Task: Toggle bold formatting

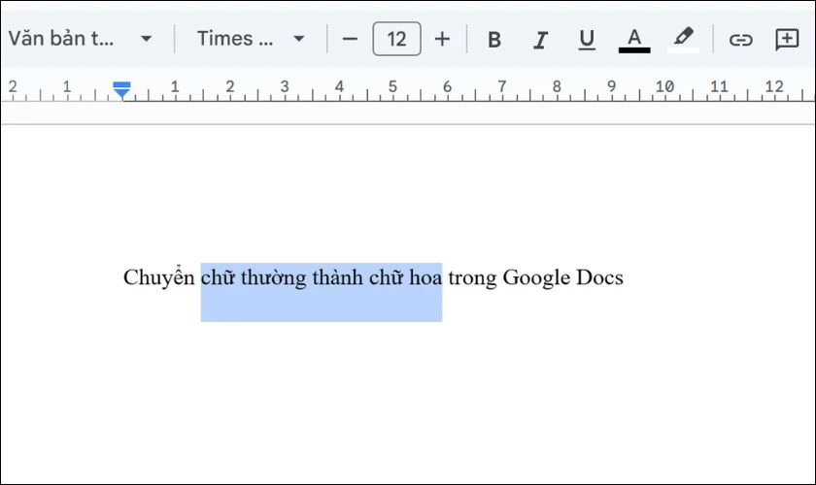Action: 494,40
